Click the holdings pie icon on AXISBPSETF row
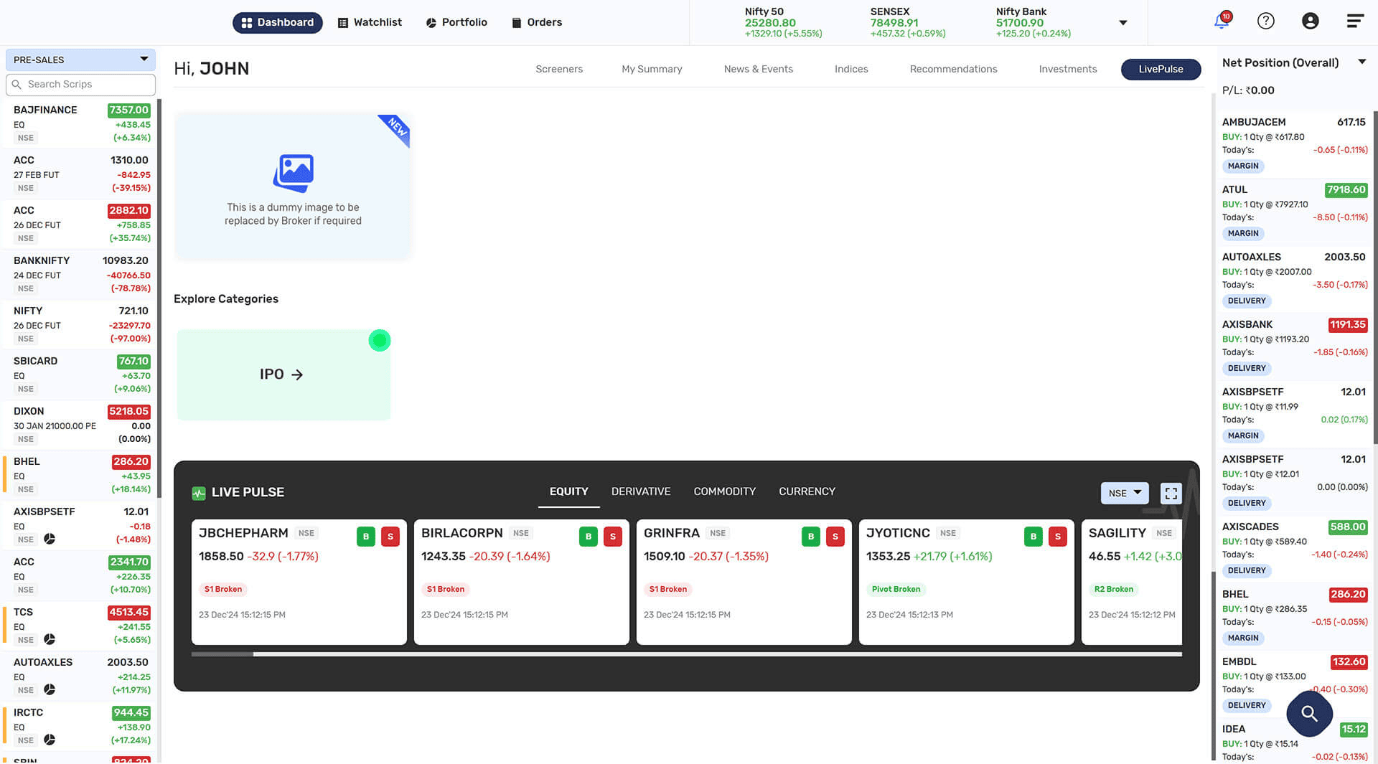The height and width of the screenshot is (764, 1378). coord(50,539)
